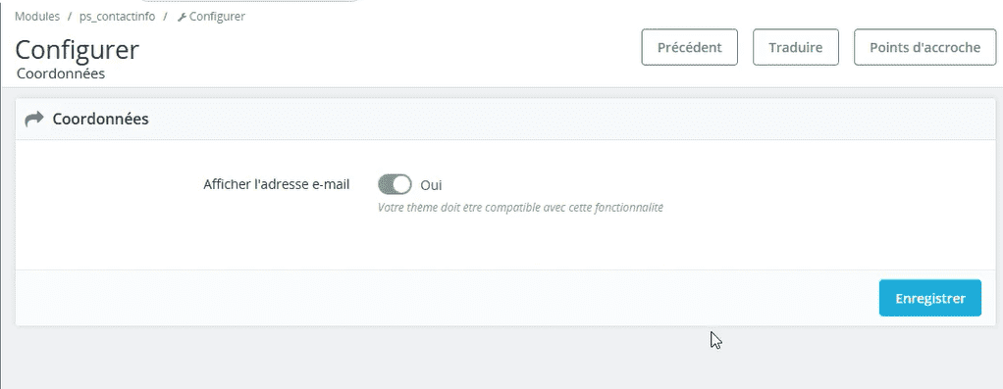The width and height of the screenshot is (1003, 389).
Task: Open the Traduire option
Action: (796, 47)
